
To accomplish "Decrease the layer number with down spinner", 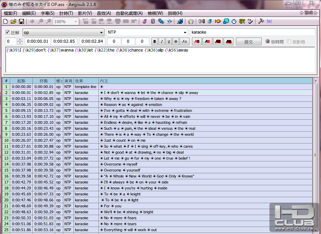I will click(20, 43).
